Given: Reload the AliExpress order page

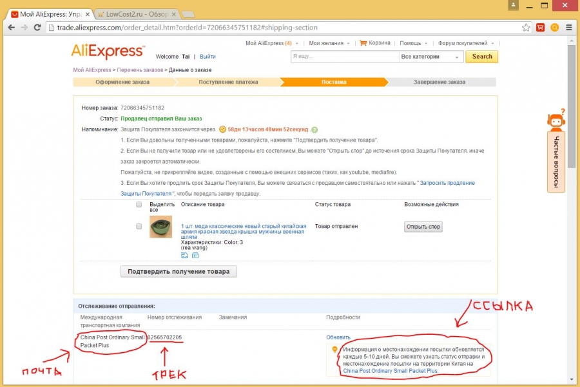Looking at the screenshot, I should coord(37,27).
